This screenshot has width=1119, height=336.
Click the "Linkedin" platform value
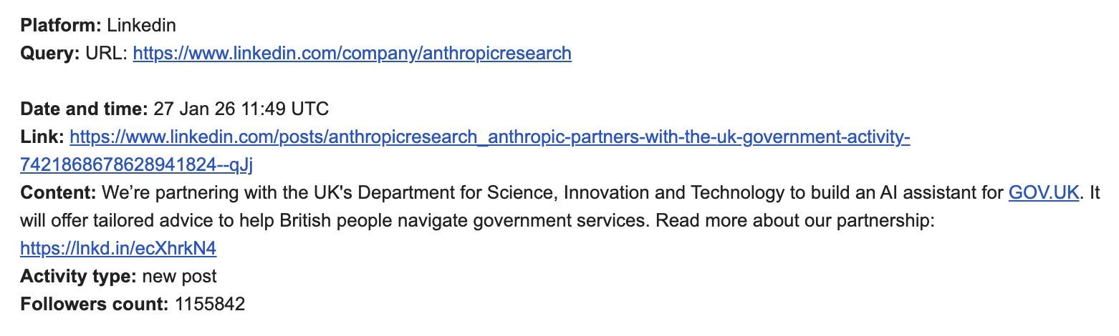click(141, 26)
